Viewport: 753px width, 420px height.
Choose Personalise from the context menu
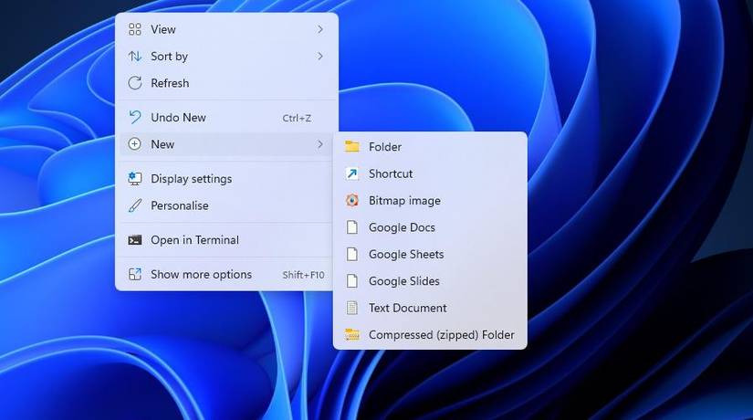point(226,205)
